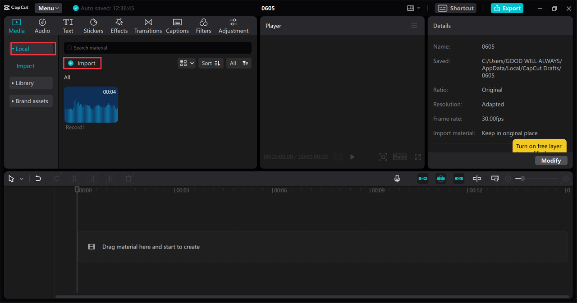Open the Menu dropdown

point(48,8)
